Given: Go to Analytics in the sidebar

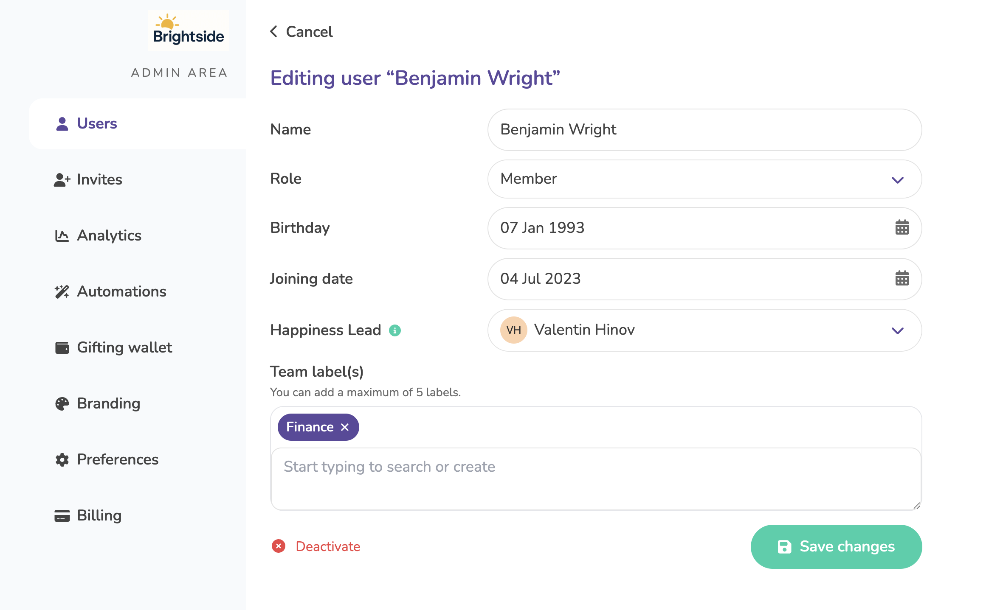Looking at the screenshot, I should pos(109,235).
